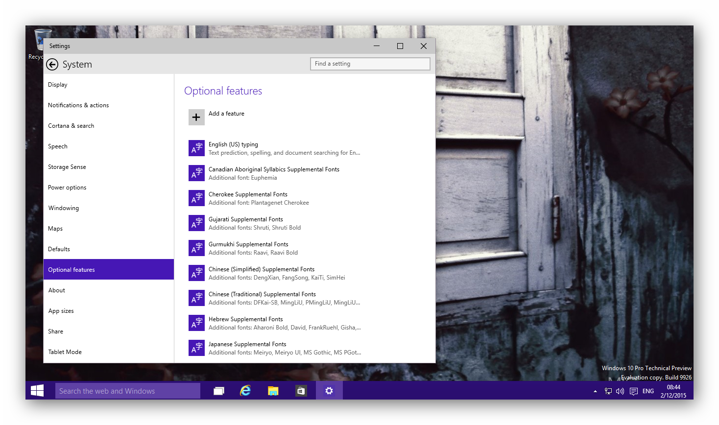719x425 pixels.
Task: Select Power options in the sidebar
Action: (109, 188)
